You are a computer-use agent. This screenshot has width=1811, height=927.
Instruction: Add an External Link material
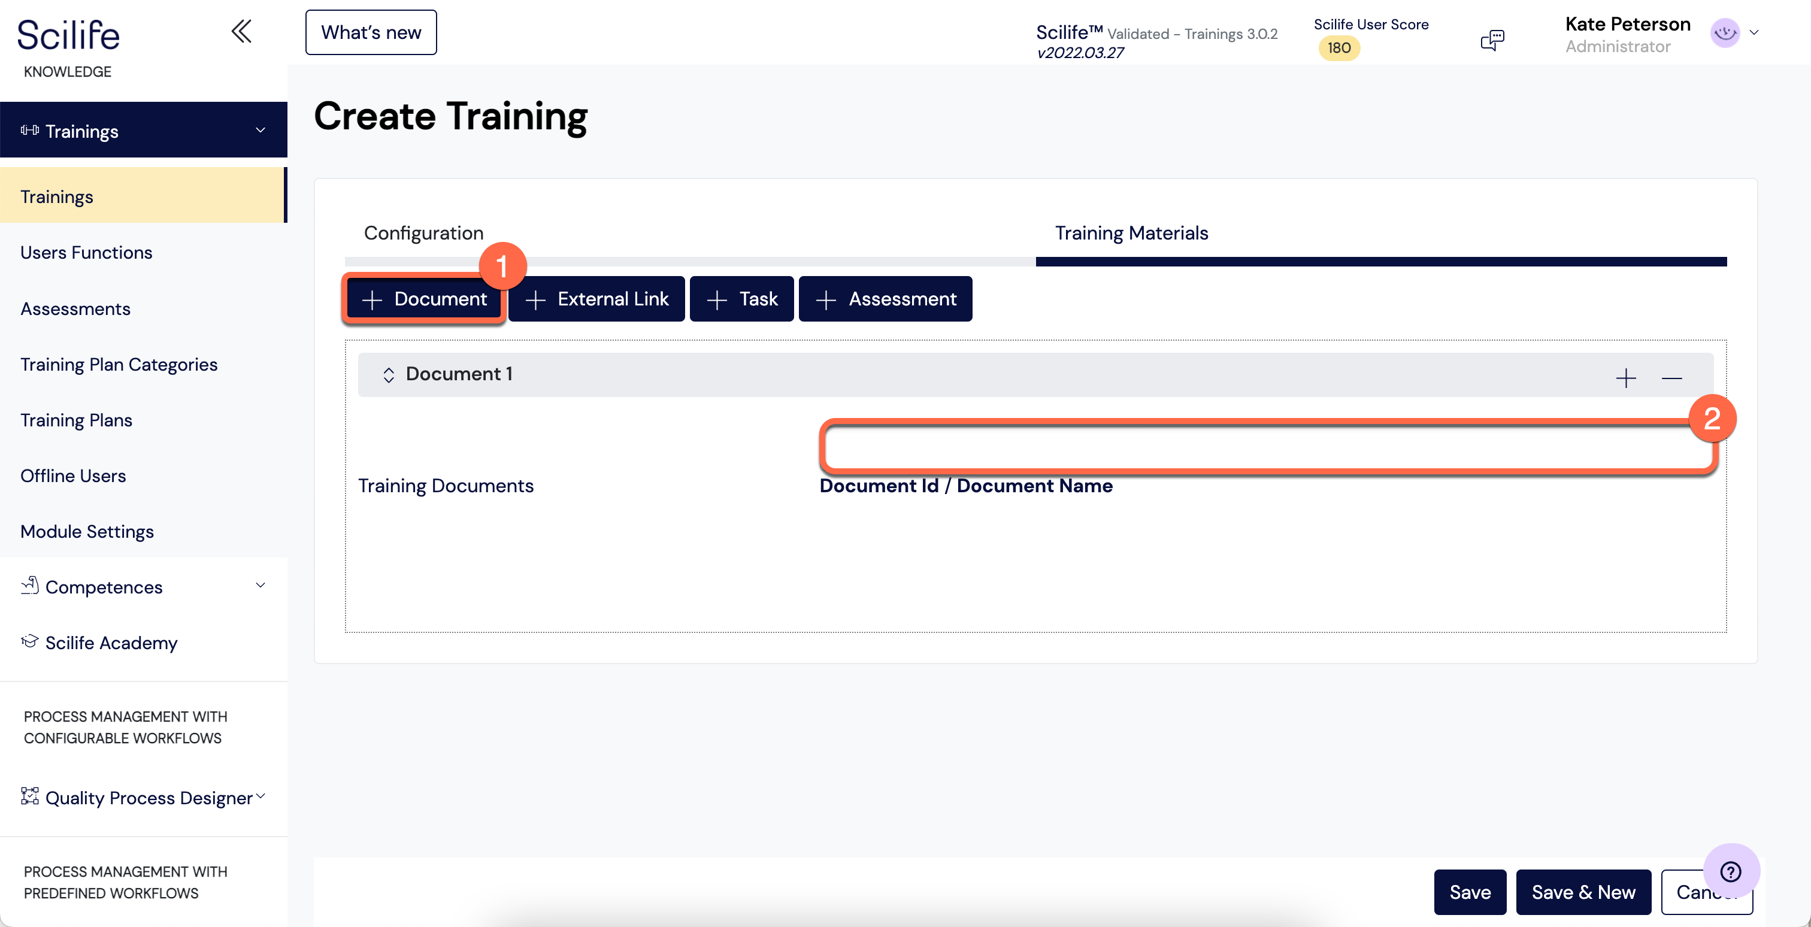596,299
